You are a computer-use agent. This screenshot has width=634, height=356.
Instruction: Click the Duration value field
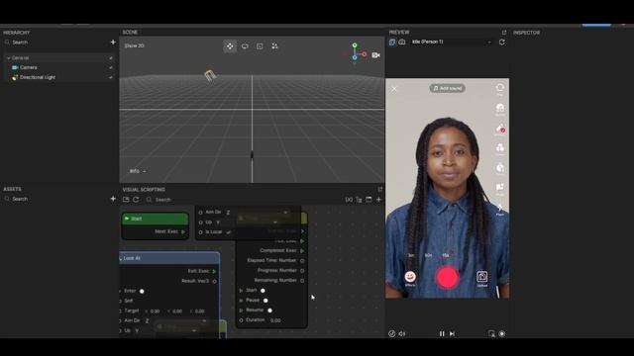(x=275, y=320)
